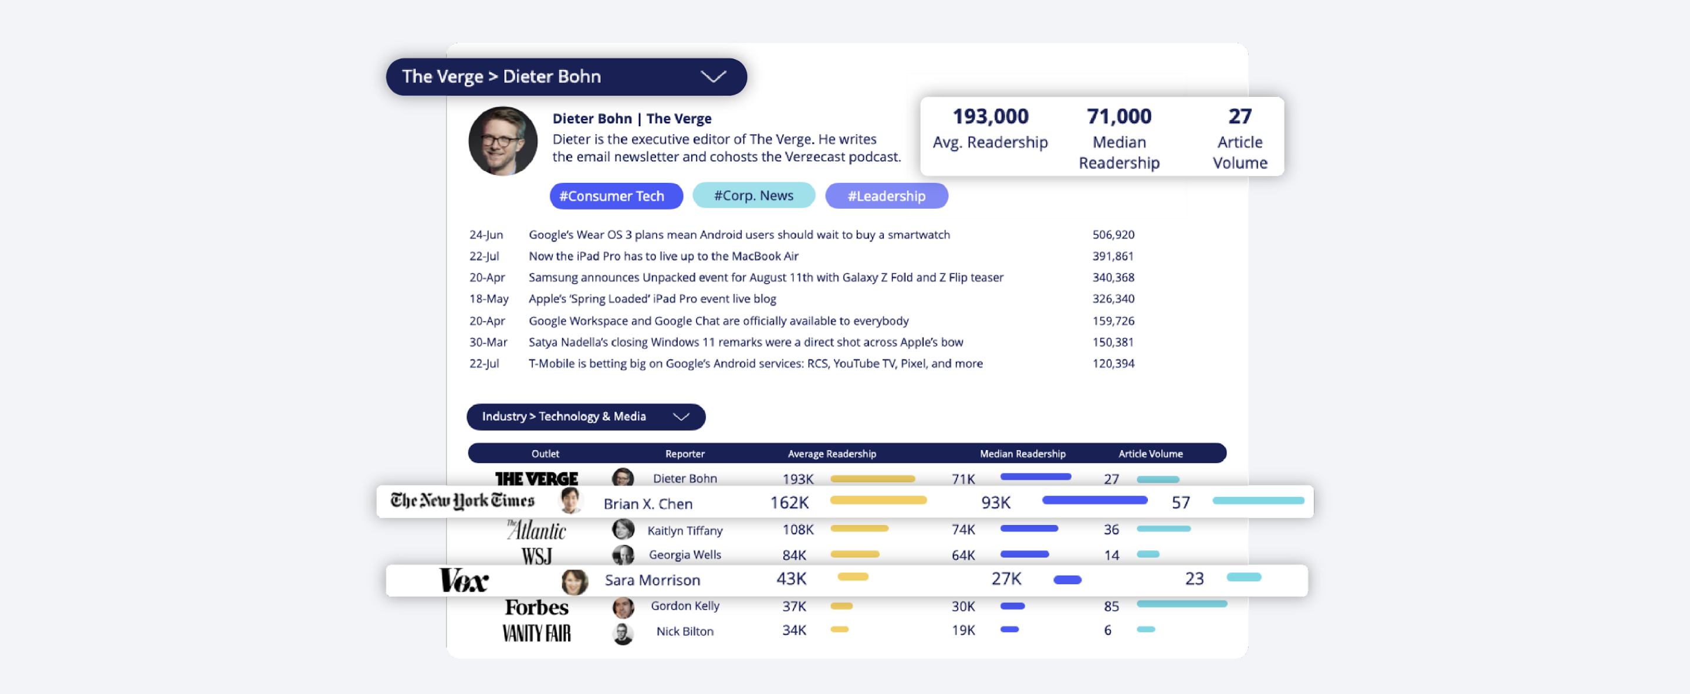Sort by Article Volume column header
This screenshot has height=694, width=1690.
(1150, 453)
